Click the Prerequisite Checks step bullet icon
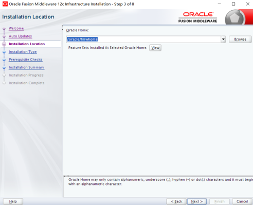The image size is (253, 205). [x=4, y=60]
